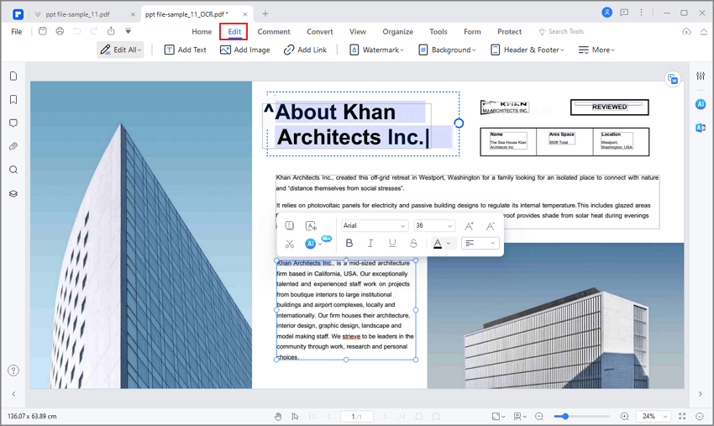Screen dimensions: 714x426
Task: Click the Zoom out minus icon
Action: click(539, 416)
